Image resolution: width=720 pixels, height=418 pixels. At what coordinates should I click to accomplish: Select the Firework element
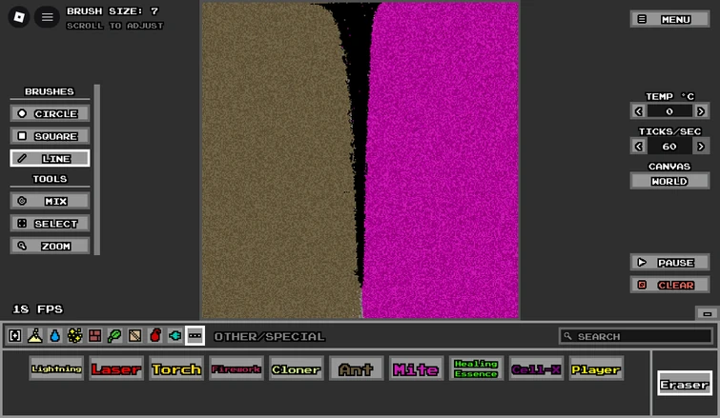point(236,368)
